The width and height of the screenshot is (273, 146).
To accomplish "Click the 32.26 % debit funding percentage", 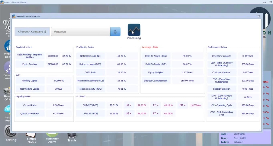I will 67,56.
